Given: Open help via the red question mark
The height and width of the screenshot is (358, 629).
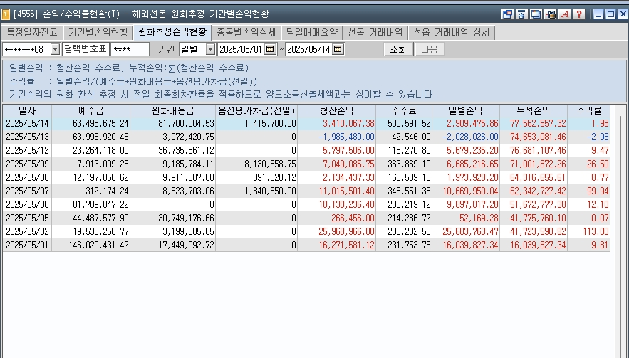Looking at the screenshot, I should [x=579, y=14].
